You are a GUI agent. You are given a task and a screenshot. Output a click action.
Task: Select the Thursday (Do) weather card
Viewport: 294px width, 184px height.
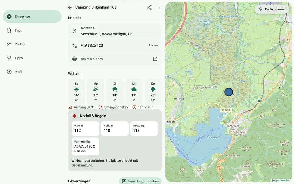(x=153, y=92)
